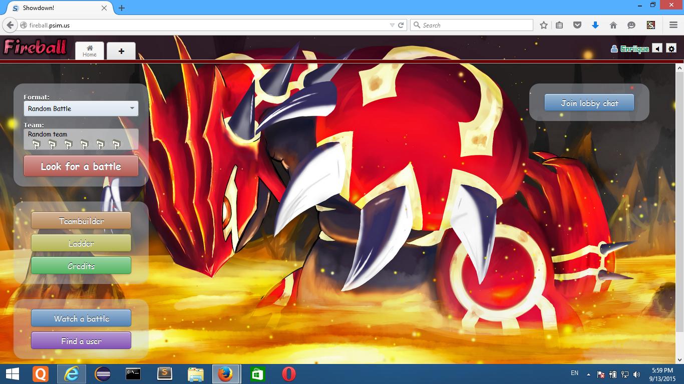Launch Internet Explorer from the taskbar
This screenshot has height=384, width=684.
pos(72,373)
